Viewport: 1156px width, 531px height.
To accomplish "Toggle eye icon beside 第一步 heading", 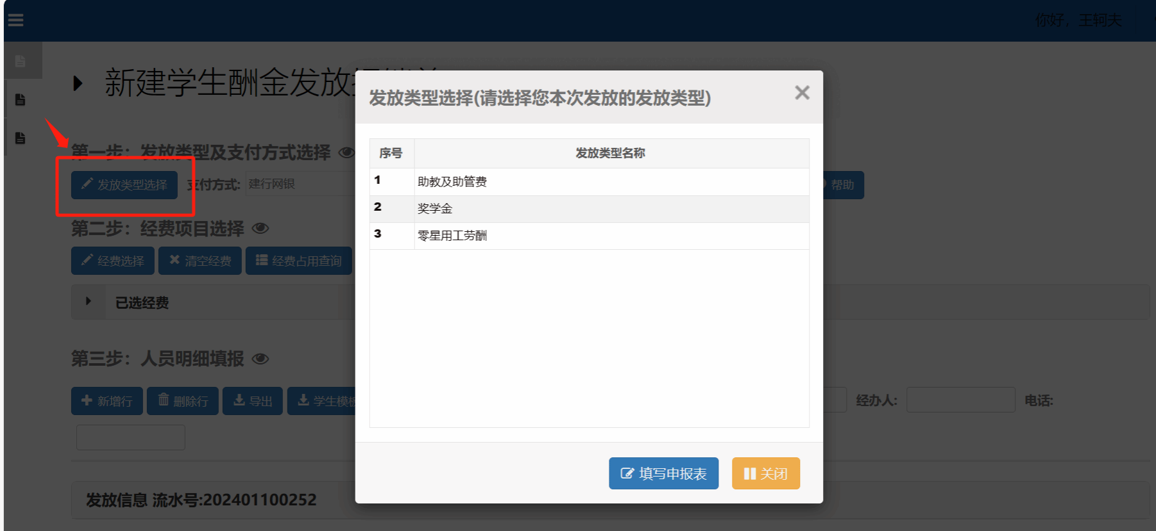I will (346, 152).
